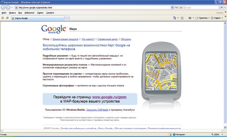Click the vertical scrollbar down arrow
The height and width of the screenshot is (137, 227).
(x=225, y=127)
